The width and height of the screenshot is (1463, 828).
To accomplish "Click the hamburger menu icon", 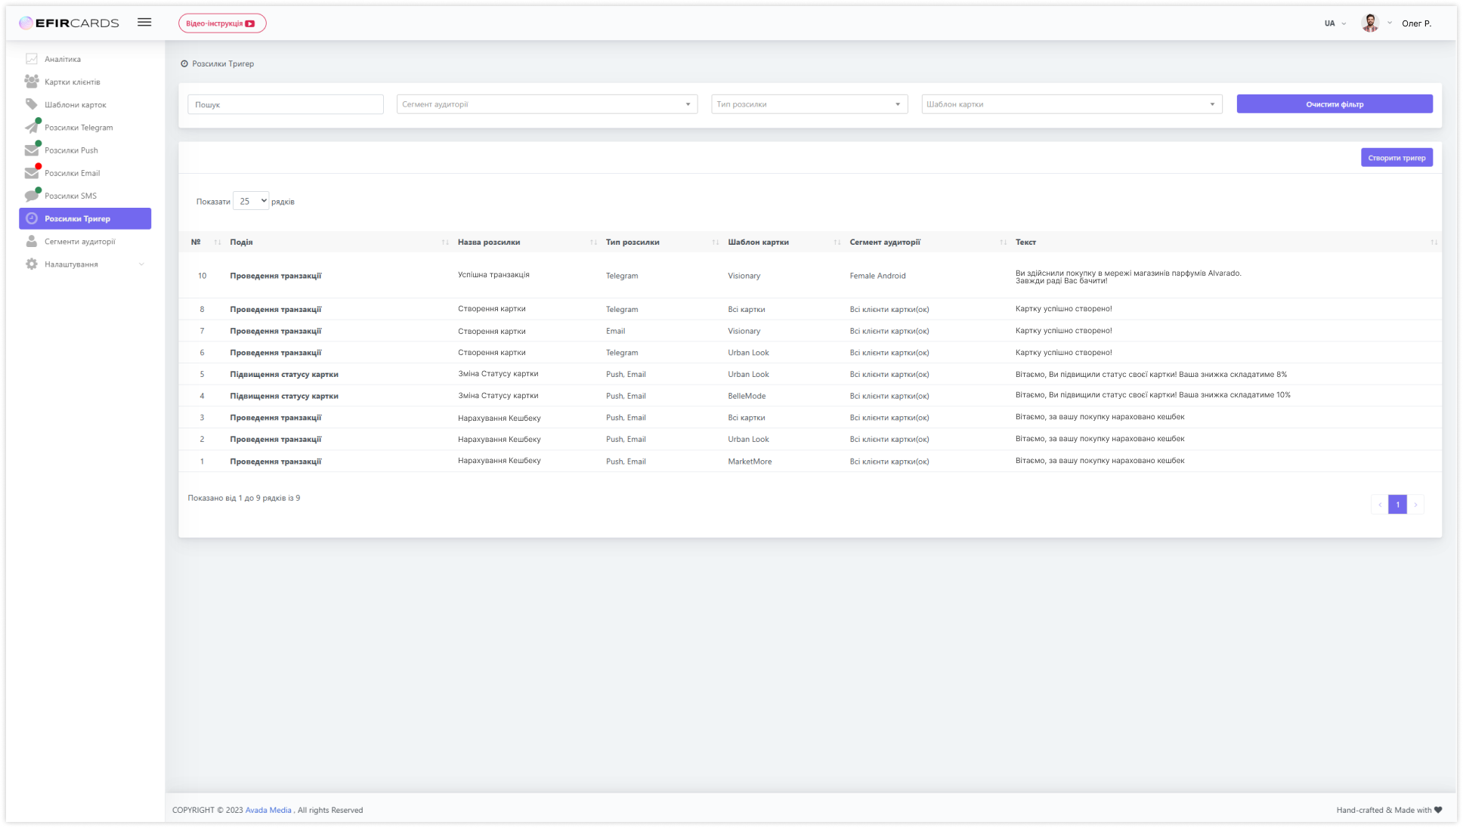I will (x=144, y=23).
